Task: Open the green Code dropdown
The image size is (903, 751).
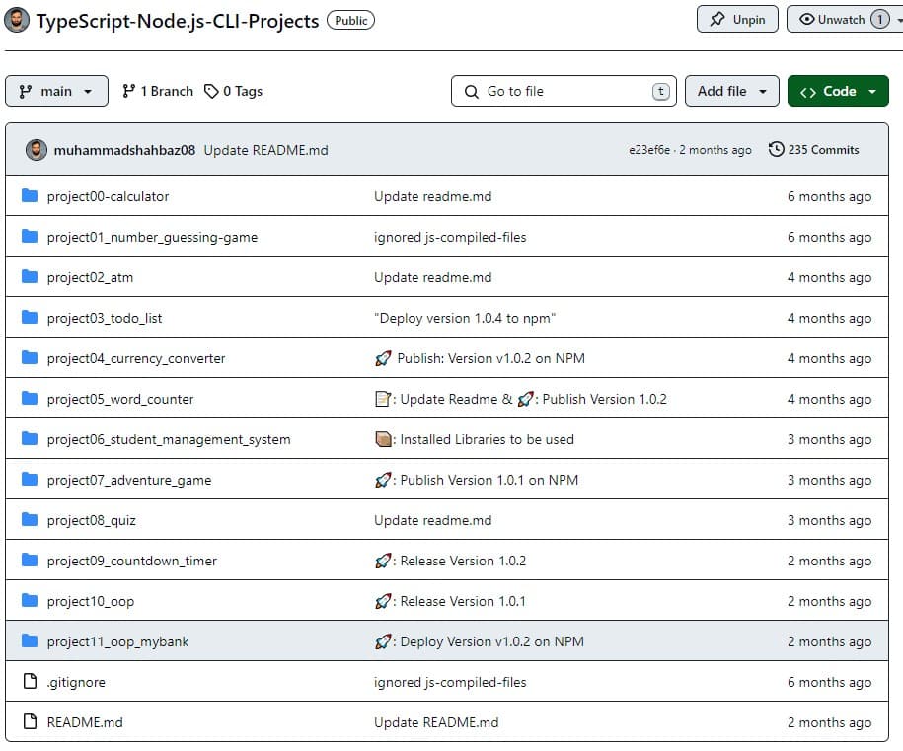Action: point(838,91)
